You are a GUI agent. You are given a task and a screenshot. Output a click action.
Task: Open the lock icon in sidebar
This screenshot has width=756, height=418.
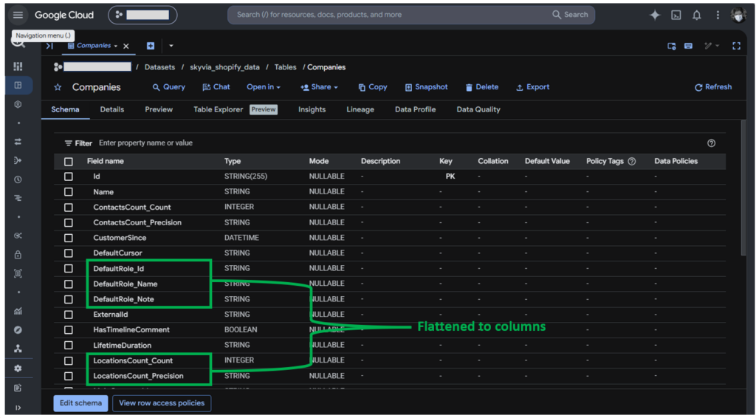tap(18, 255)
